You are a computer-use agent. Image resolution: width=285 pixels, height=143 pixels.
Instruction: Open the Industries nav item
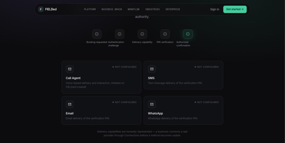pyautogui.click(x=152, y=9)
